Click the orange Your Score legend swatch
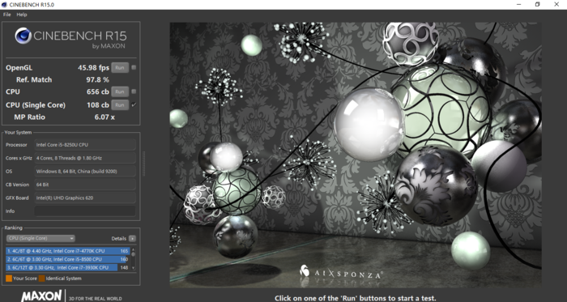 coord(9,279)
